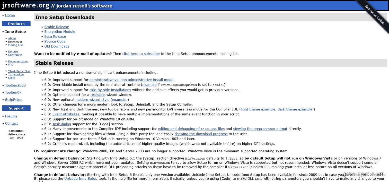Open the Links sidebar entry
The image size is (389, 182).
coord(11,78)
